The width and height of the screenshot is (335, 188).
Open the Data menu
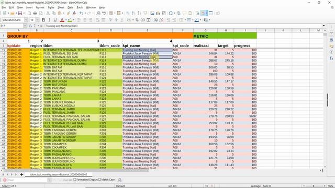[x=70, y=7]
